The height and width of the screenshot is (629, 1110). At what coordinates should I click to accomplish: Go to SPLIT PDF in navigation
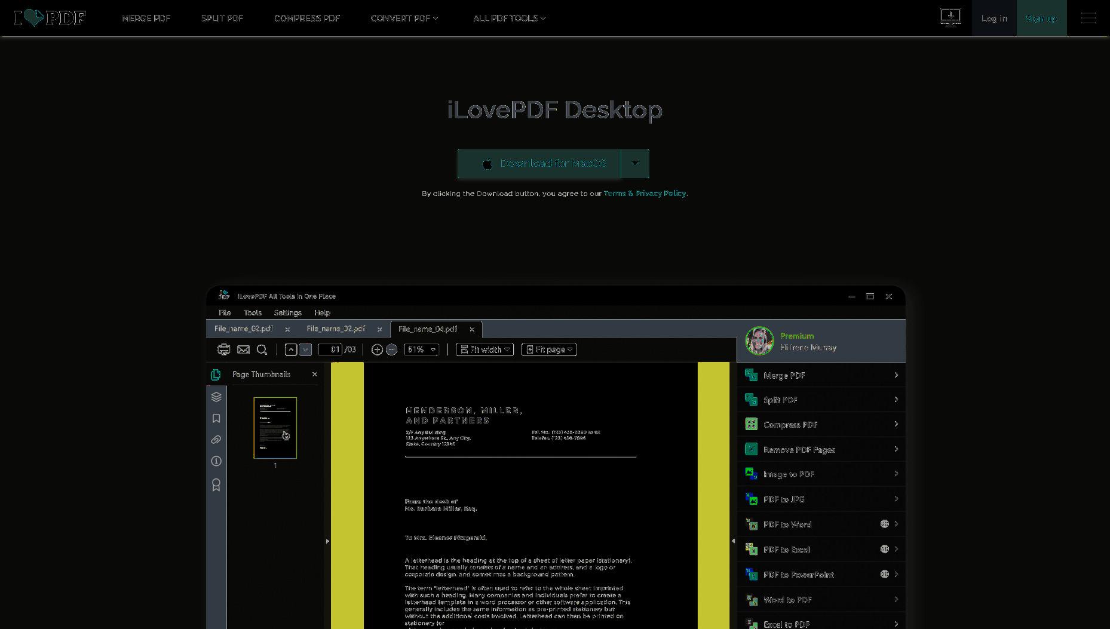coord(222,19)
